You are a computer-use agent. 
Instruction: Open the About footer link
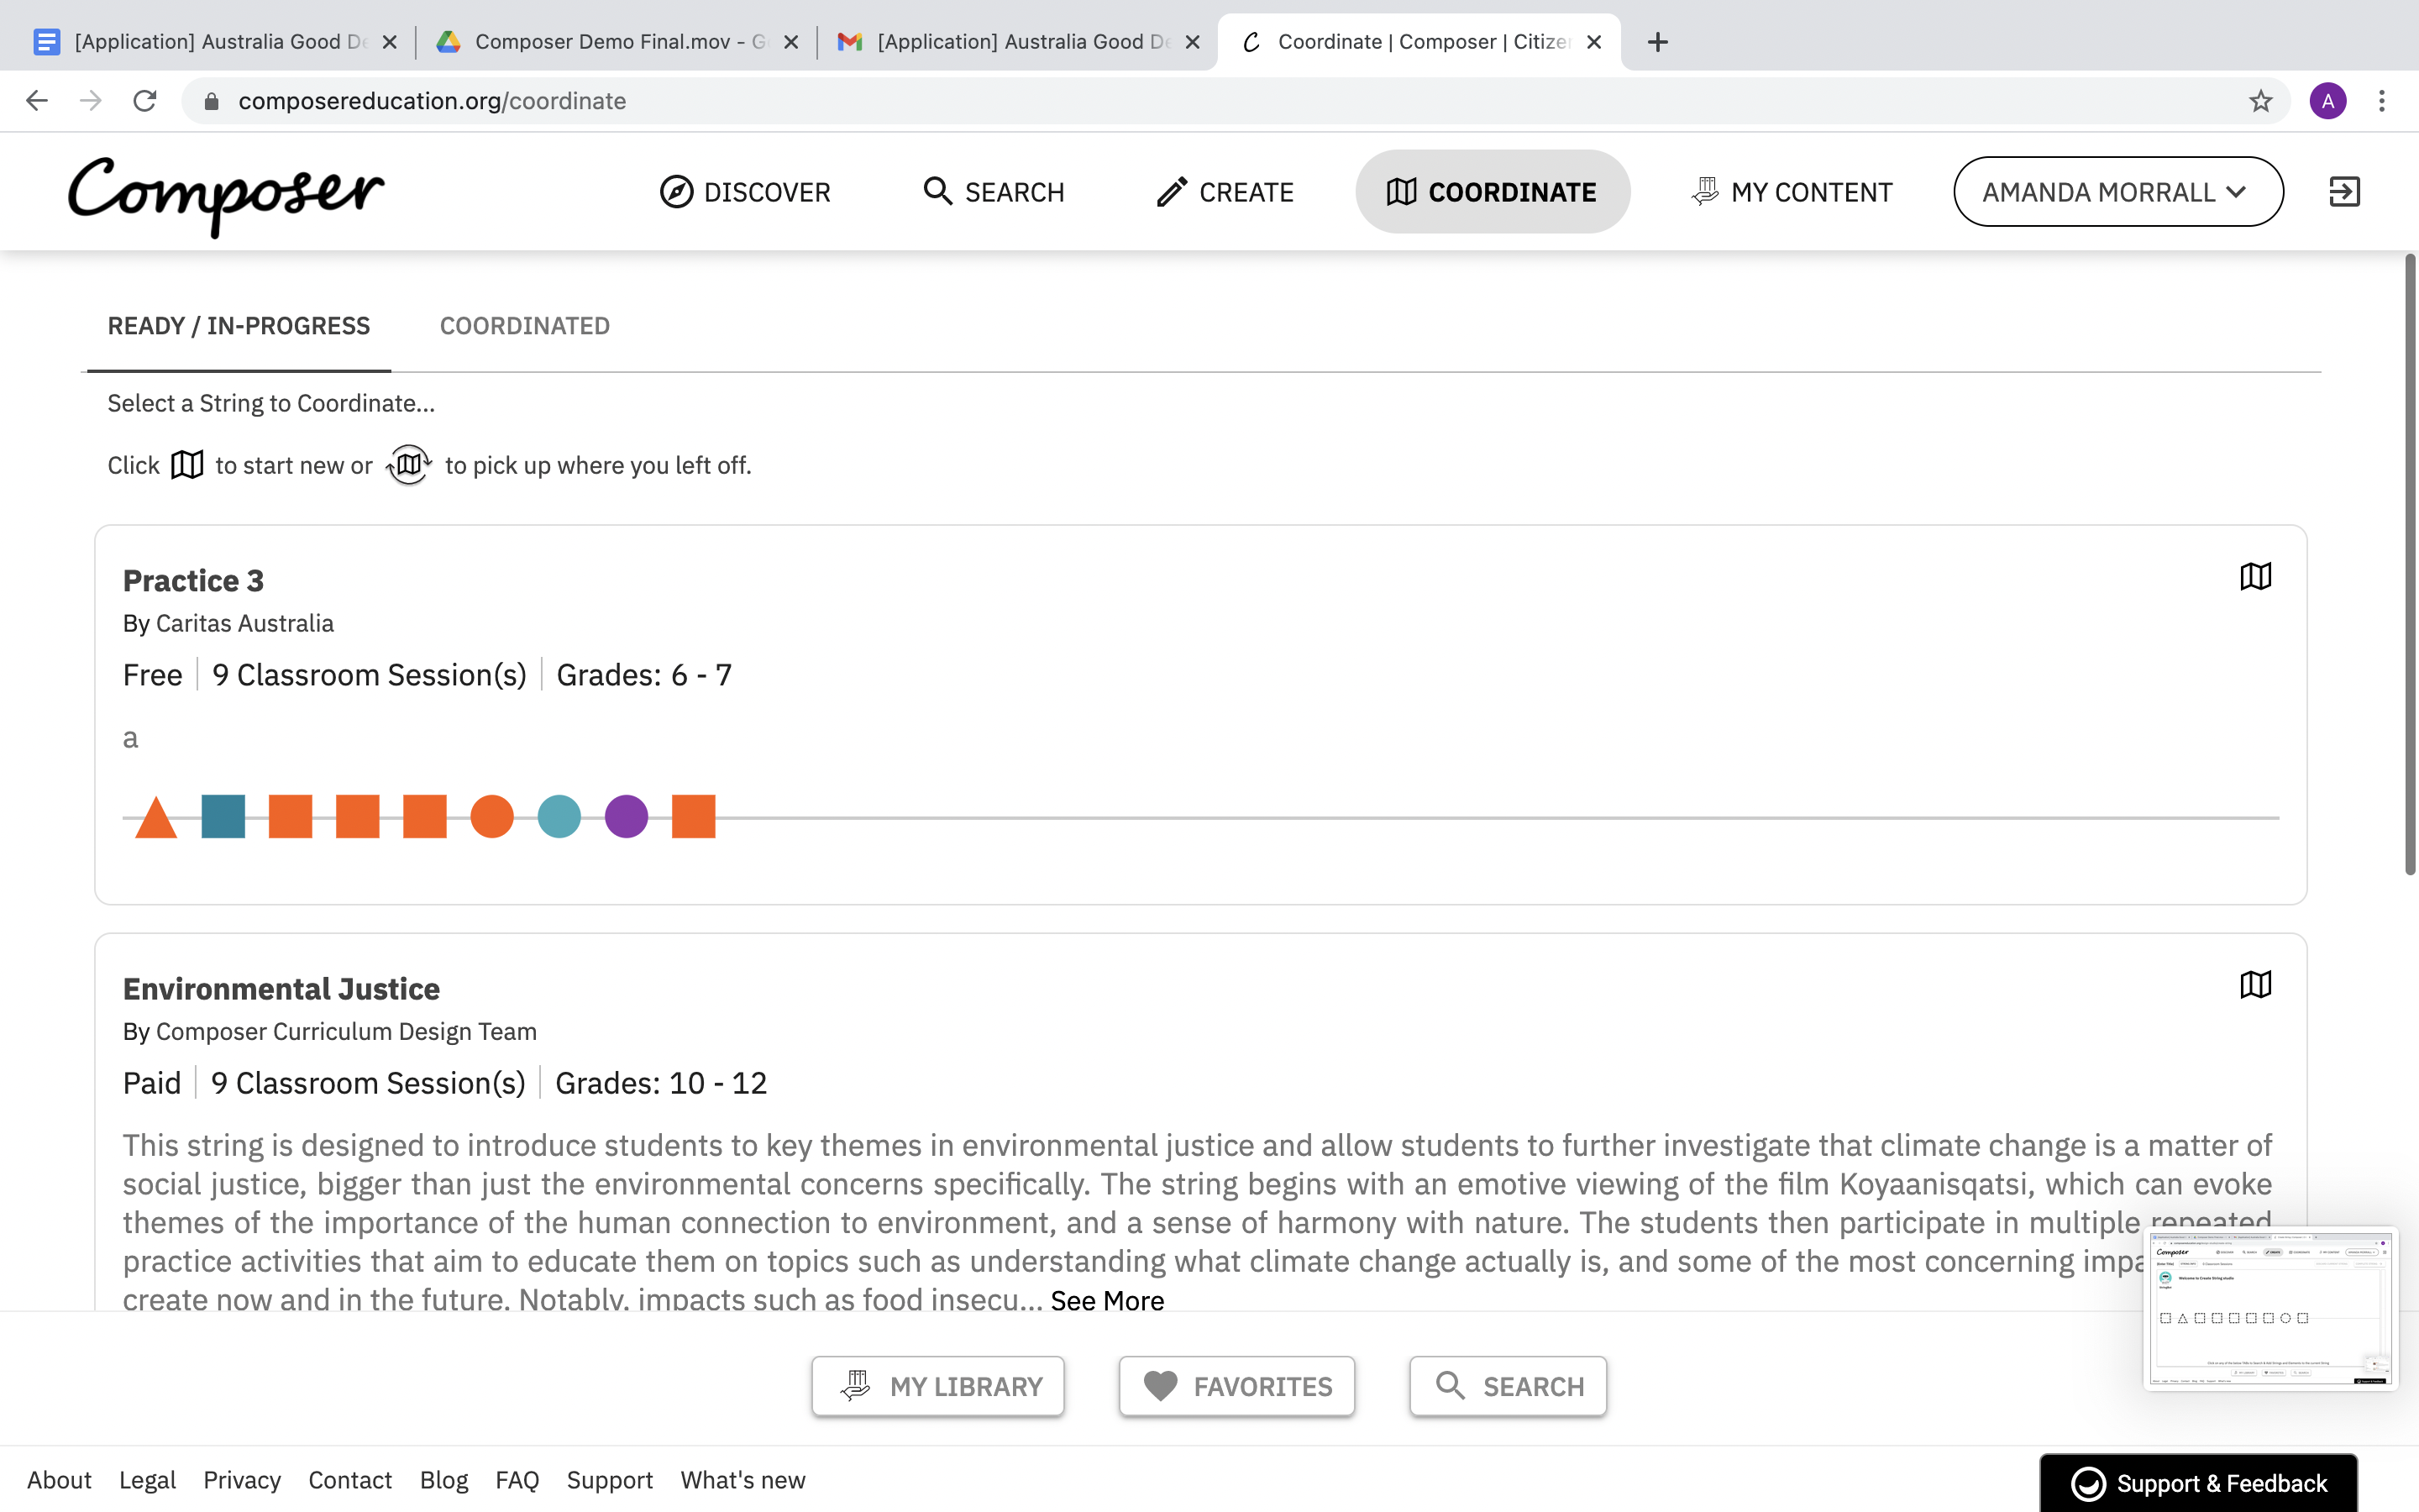[x=59, y=1480]
